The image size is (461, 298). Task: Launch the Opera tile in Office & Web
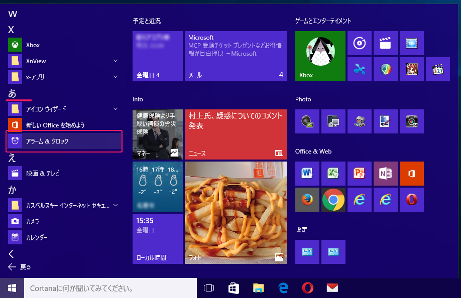412,200
